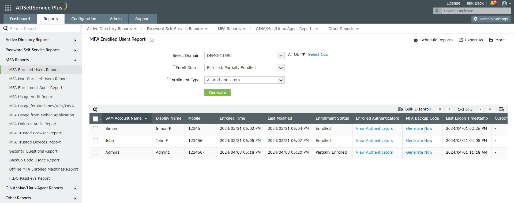Screen dimensions: 514x203
Task: Open Backup Code Usage Report
Action: coord(34,160)
